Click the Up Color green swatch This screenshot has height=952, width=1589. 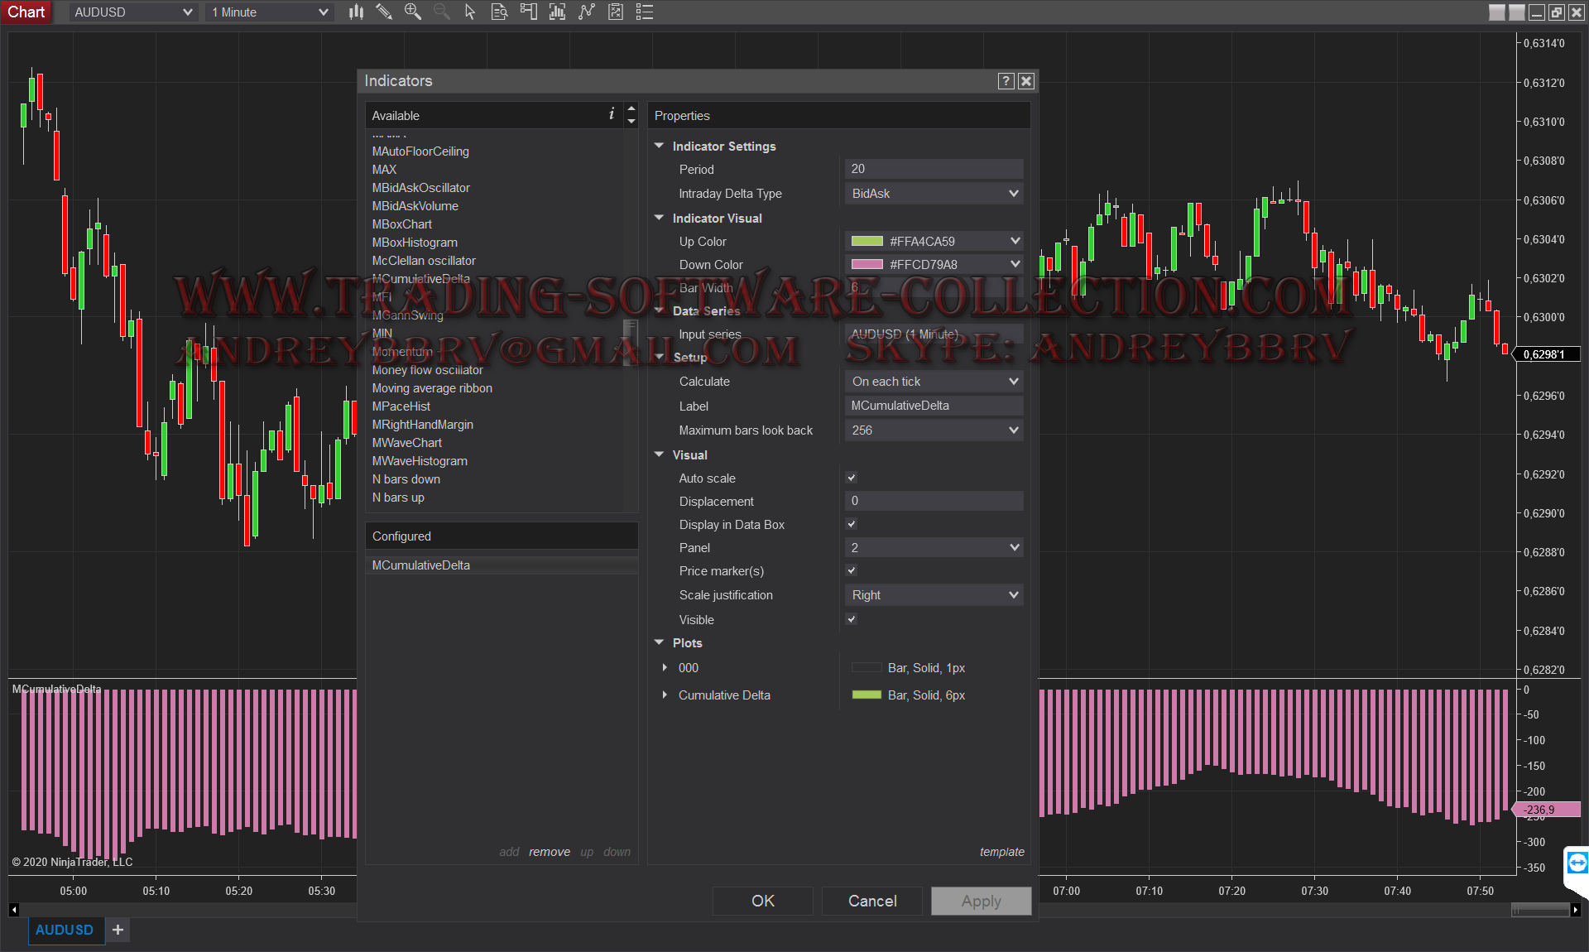[867, 242]
